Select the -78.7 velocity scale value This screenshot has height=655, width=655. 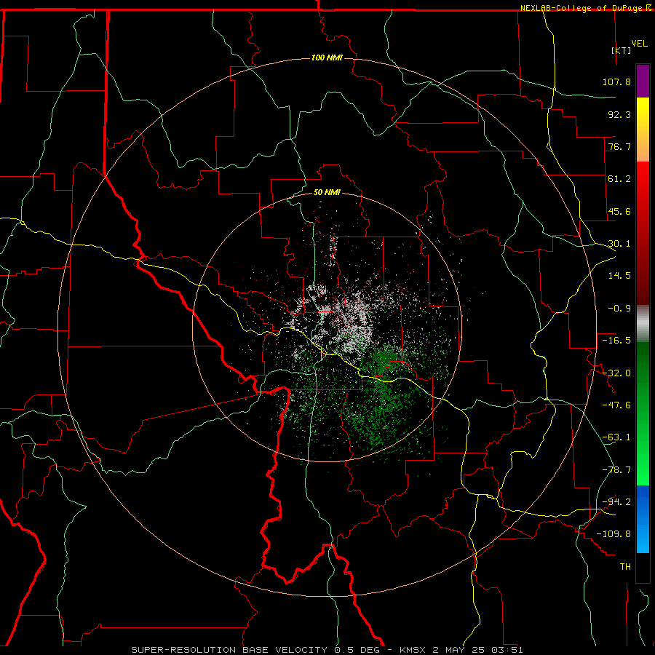616,470
